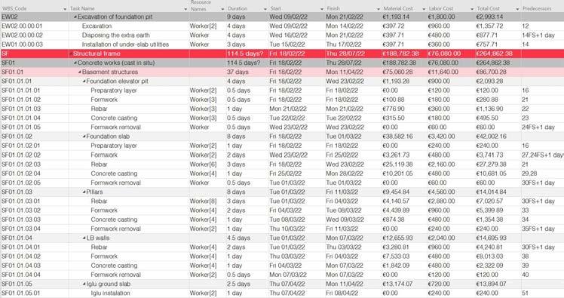Open the Task Name column filter arrow
The image size is (564, 298).
point(185,9)
